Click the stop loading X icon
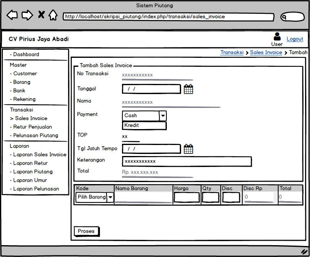Screen dimensions: 310x257 [x=41, y=15]
